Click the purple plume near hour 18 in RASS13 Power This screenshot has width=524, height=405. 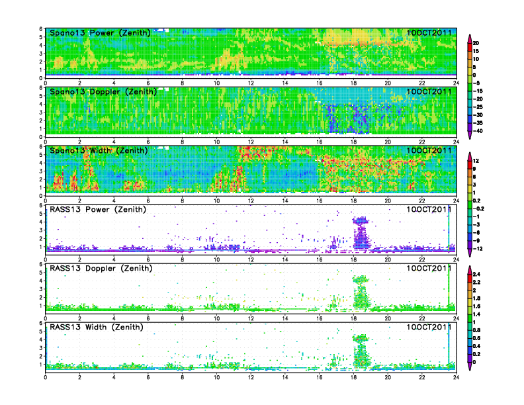pos(361,232)
